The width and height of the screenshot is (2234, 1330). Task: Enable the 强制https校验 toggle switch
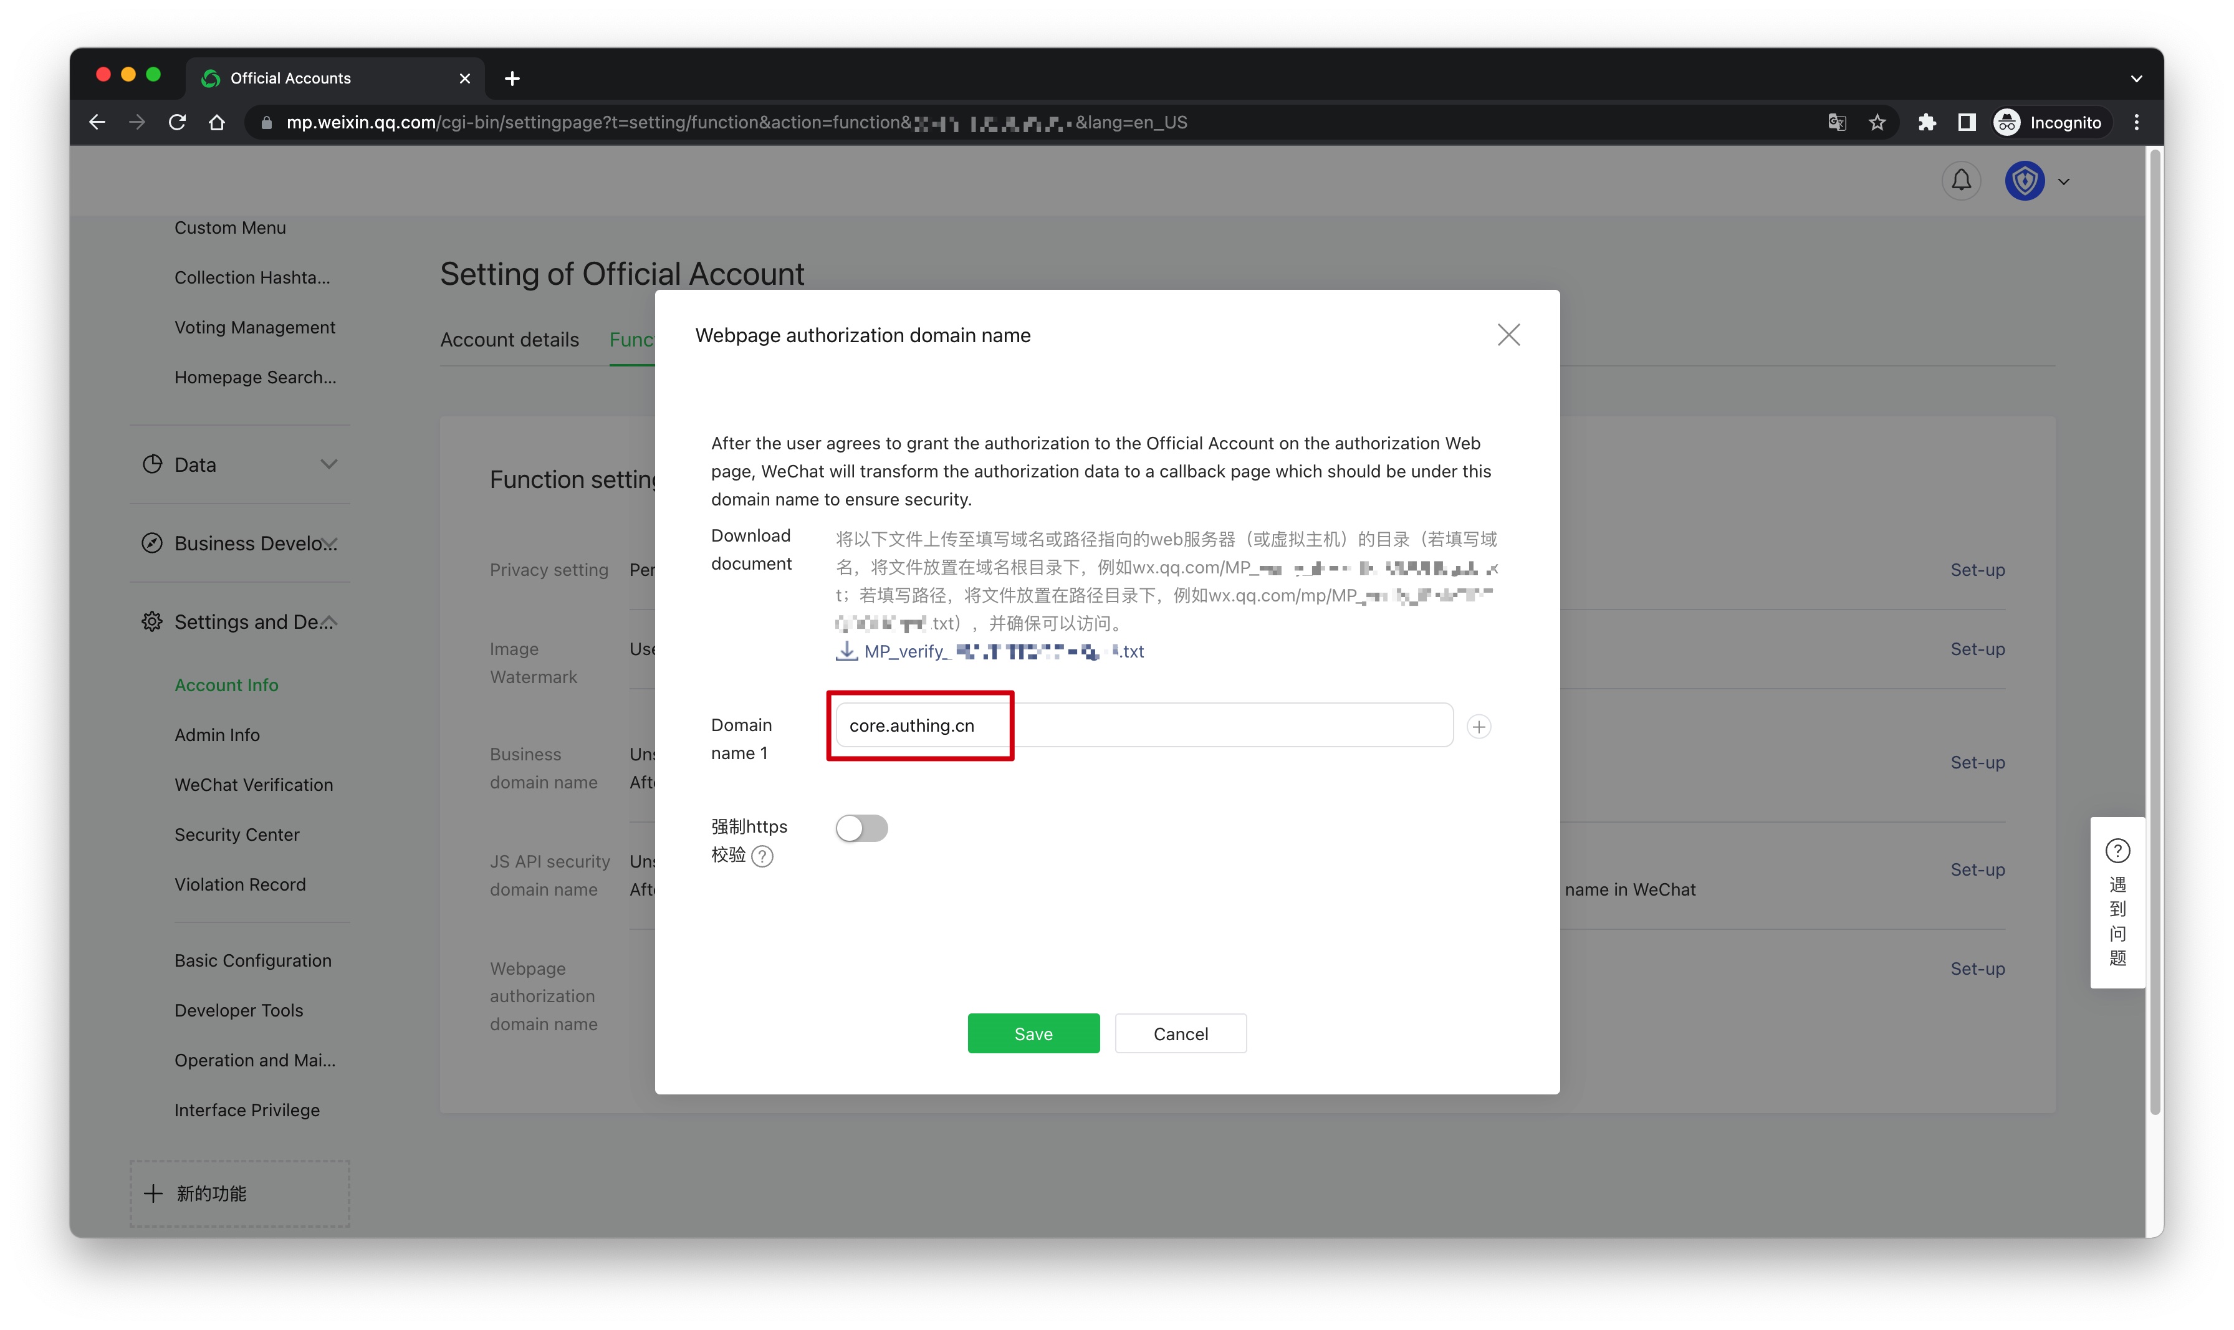[861, 828]
